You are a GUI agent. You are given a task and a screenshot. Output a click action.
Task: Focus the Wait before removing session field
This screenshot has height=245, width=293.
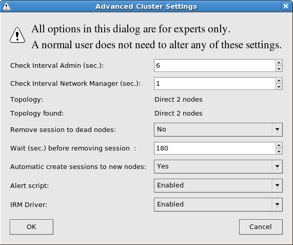[215, 148]
